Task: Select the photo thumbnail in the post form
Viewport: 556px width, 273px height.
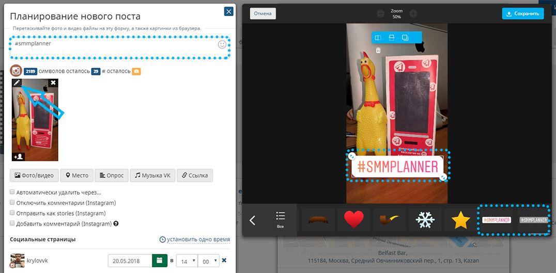Action: [x=35, y=120]
